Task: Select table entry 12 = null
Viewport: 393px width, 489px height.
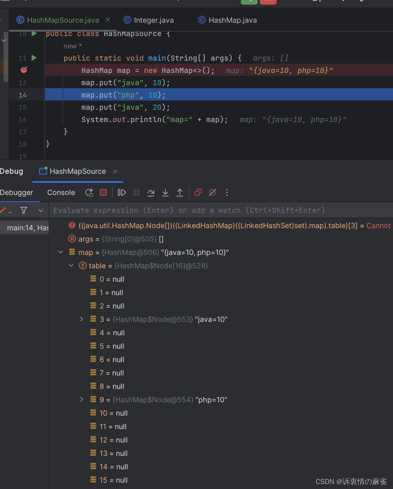Action: point(221,440)
